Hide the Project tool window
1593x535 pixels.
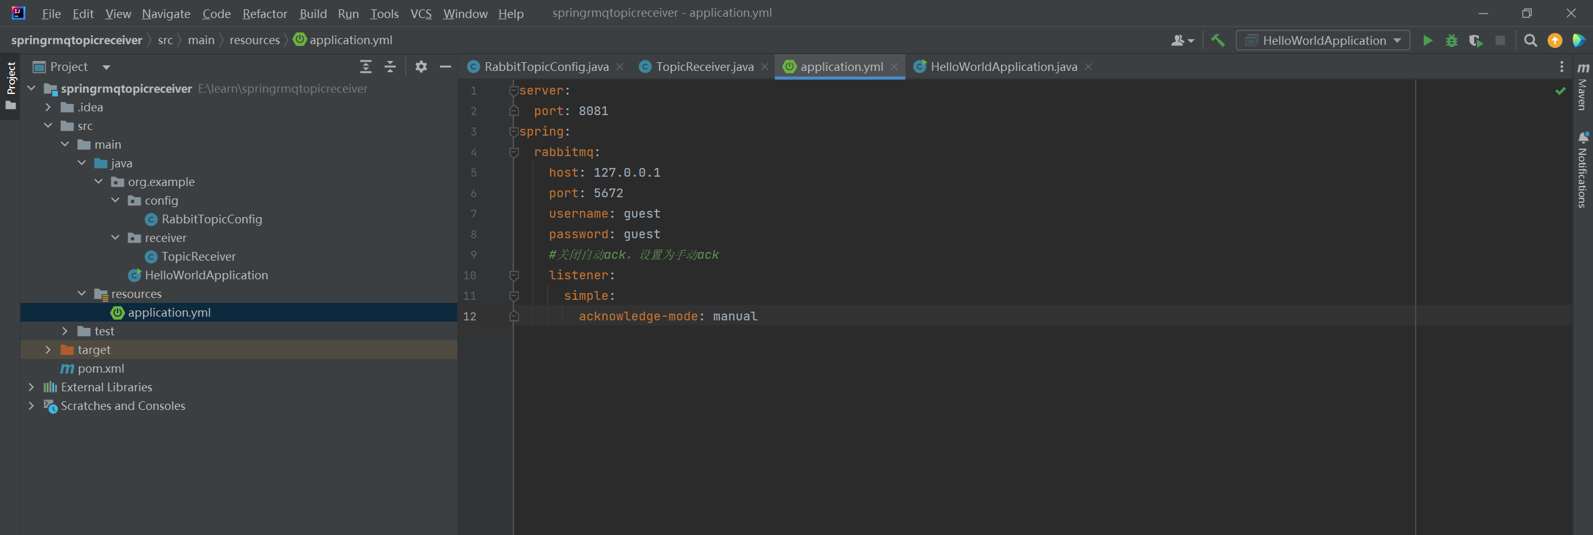click(446, 67)
